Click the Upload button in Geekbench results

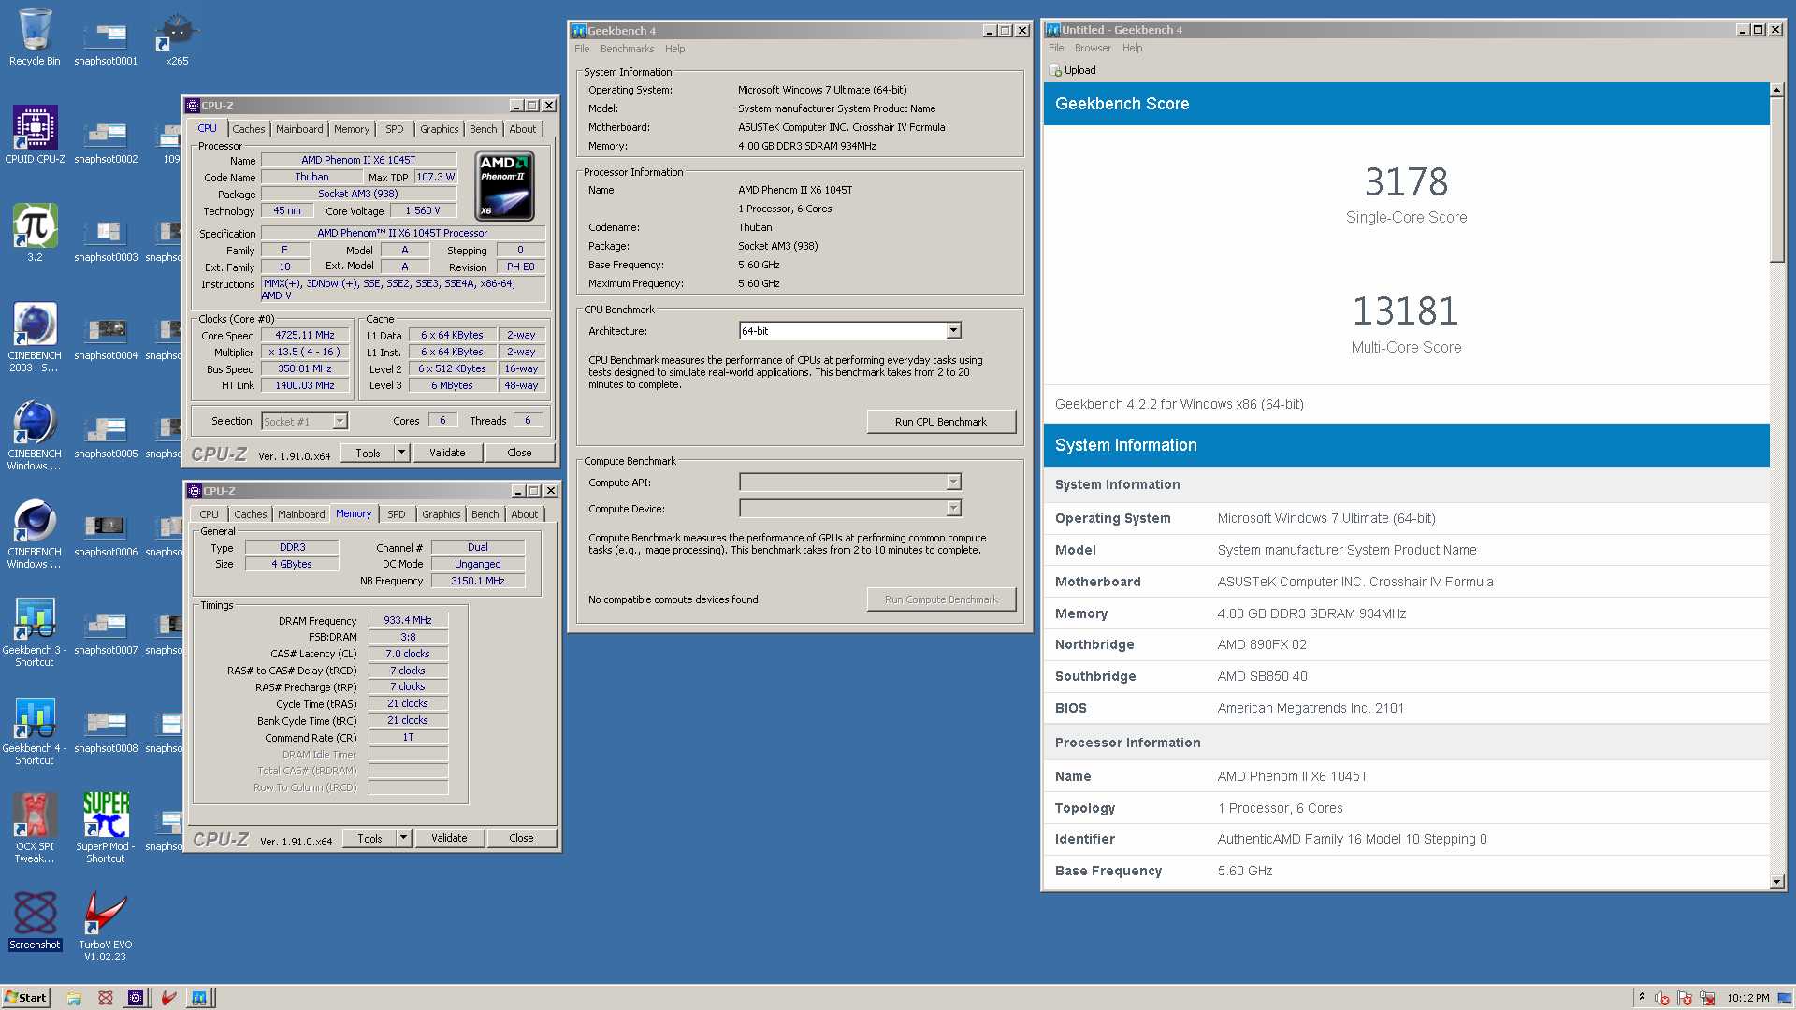(1073, 70)
